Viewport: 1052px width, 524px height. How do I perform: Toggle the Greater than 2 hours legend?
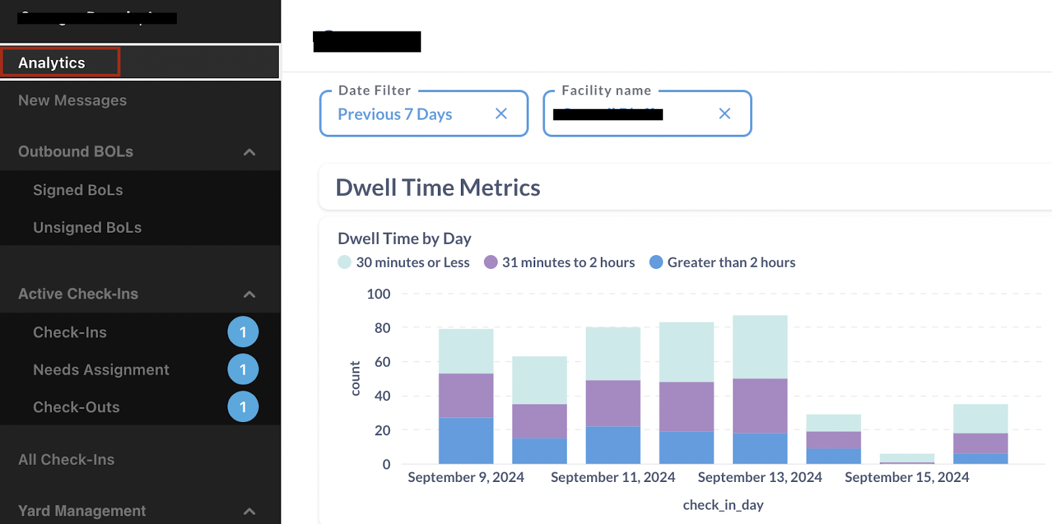(x=722, y=262)
